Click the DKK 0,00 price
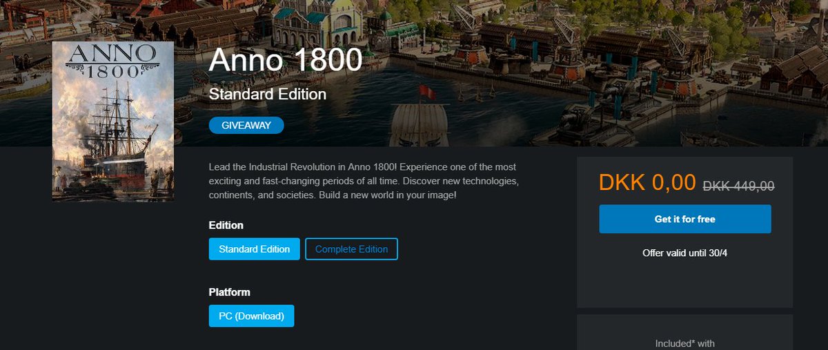828x350 pixels. tap(647, 182)
